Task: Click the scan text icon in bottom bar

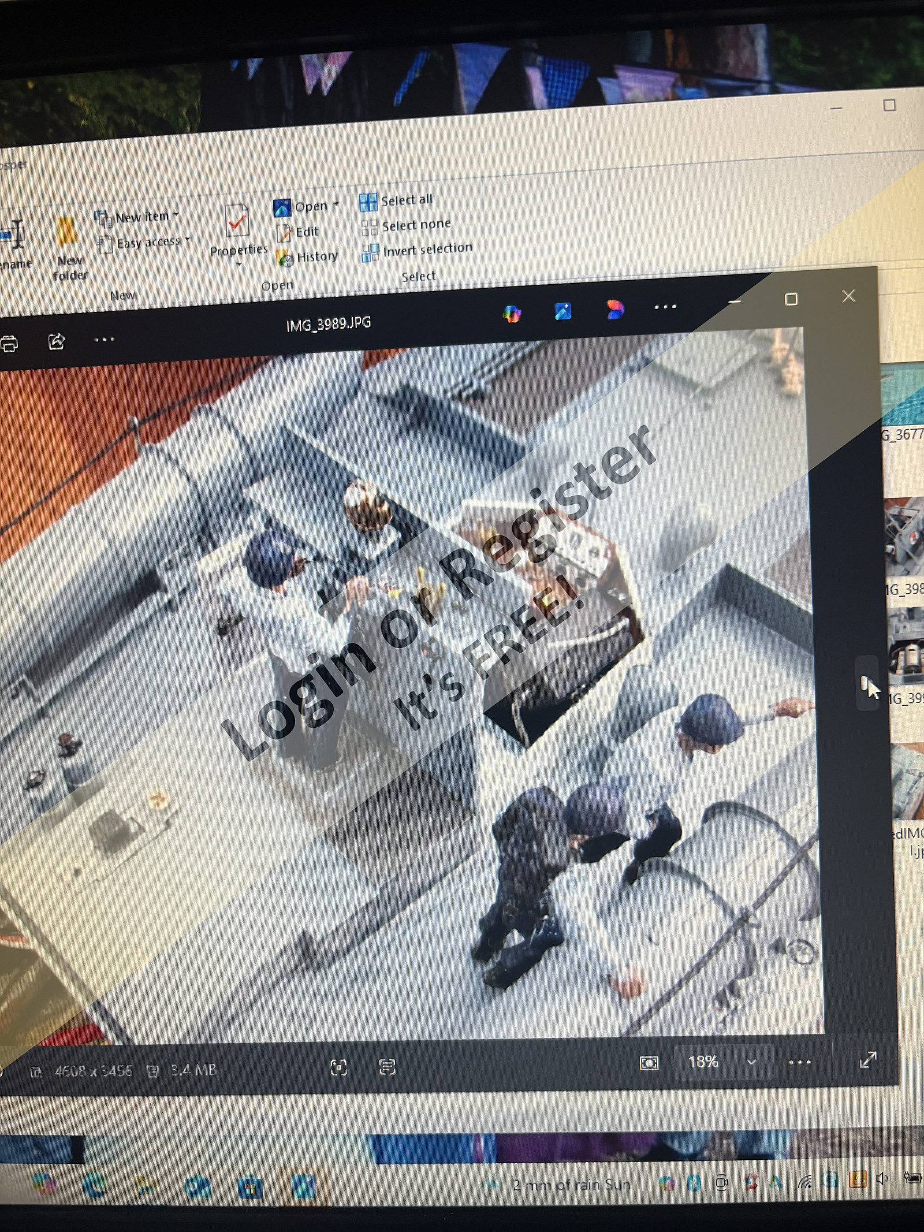Action: pos(387,1067)
